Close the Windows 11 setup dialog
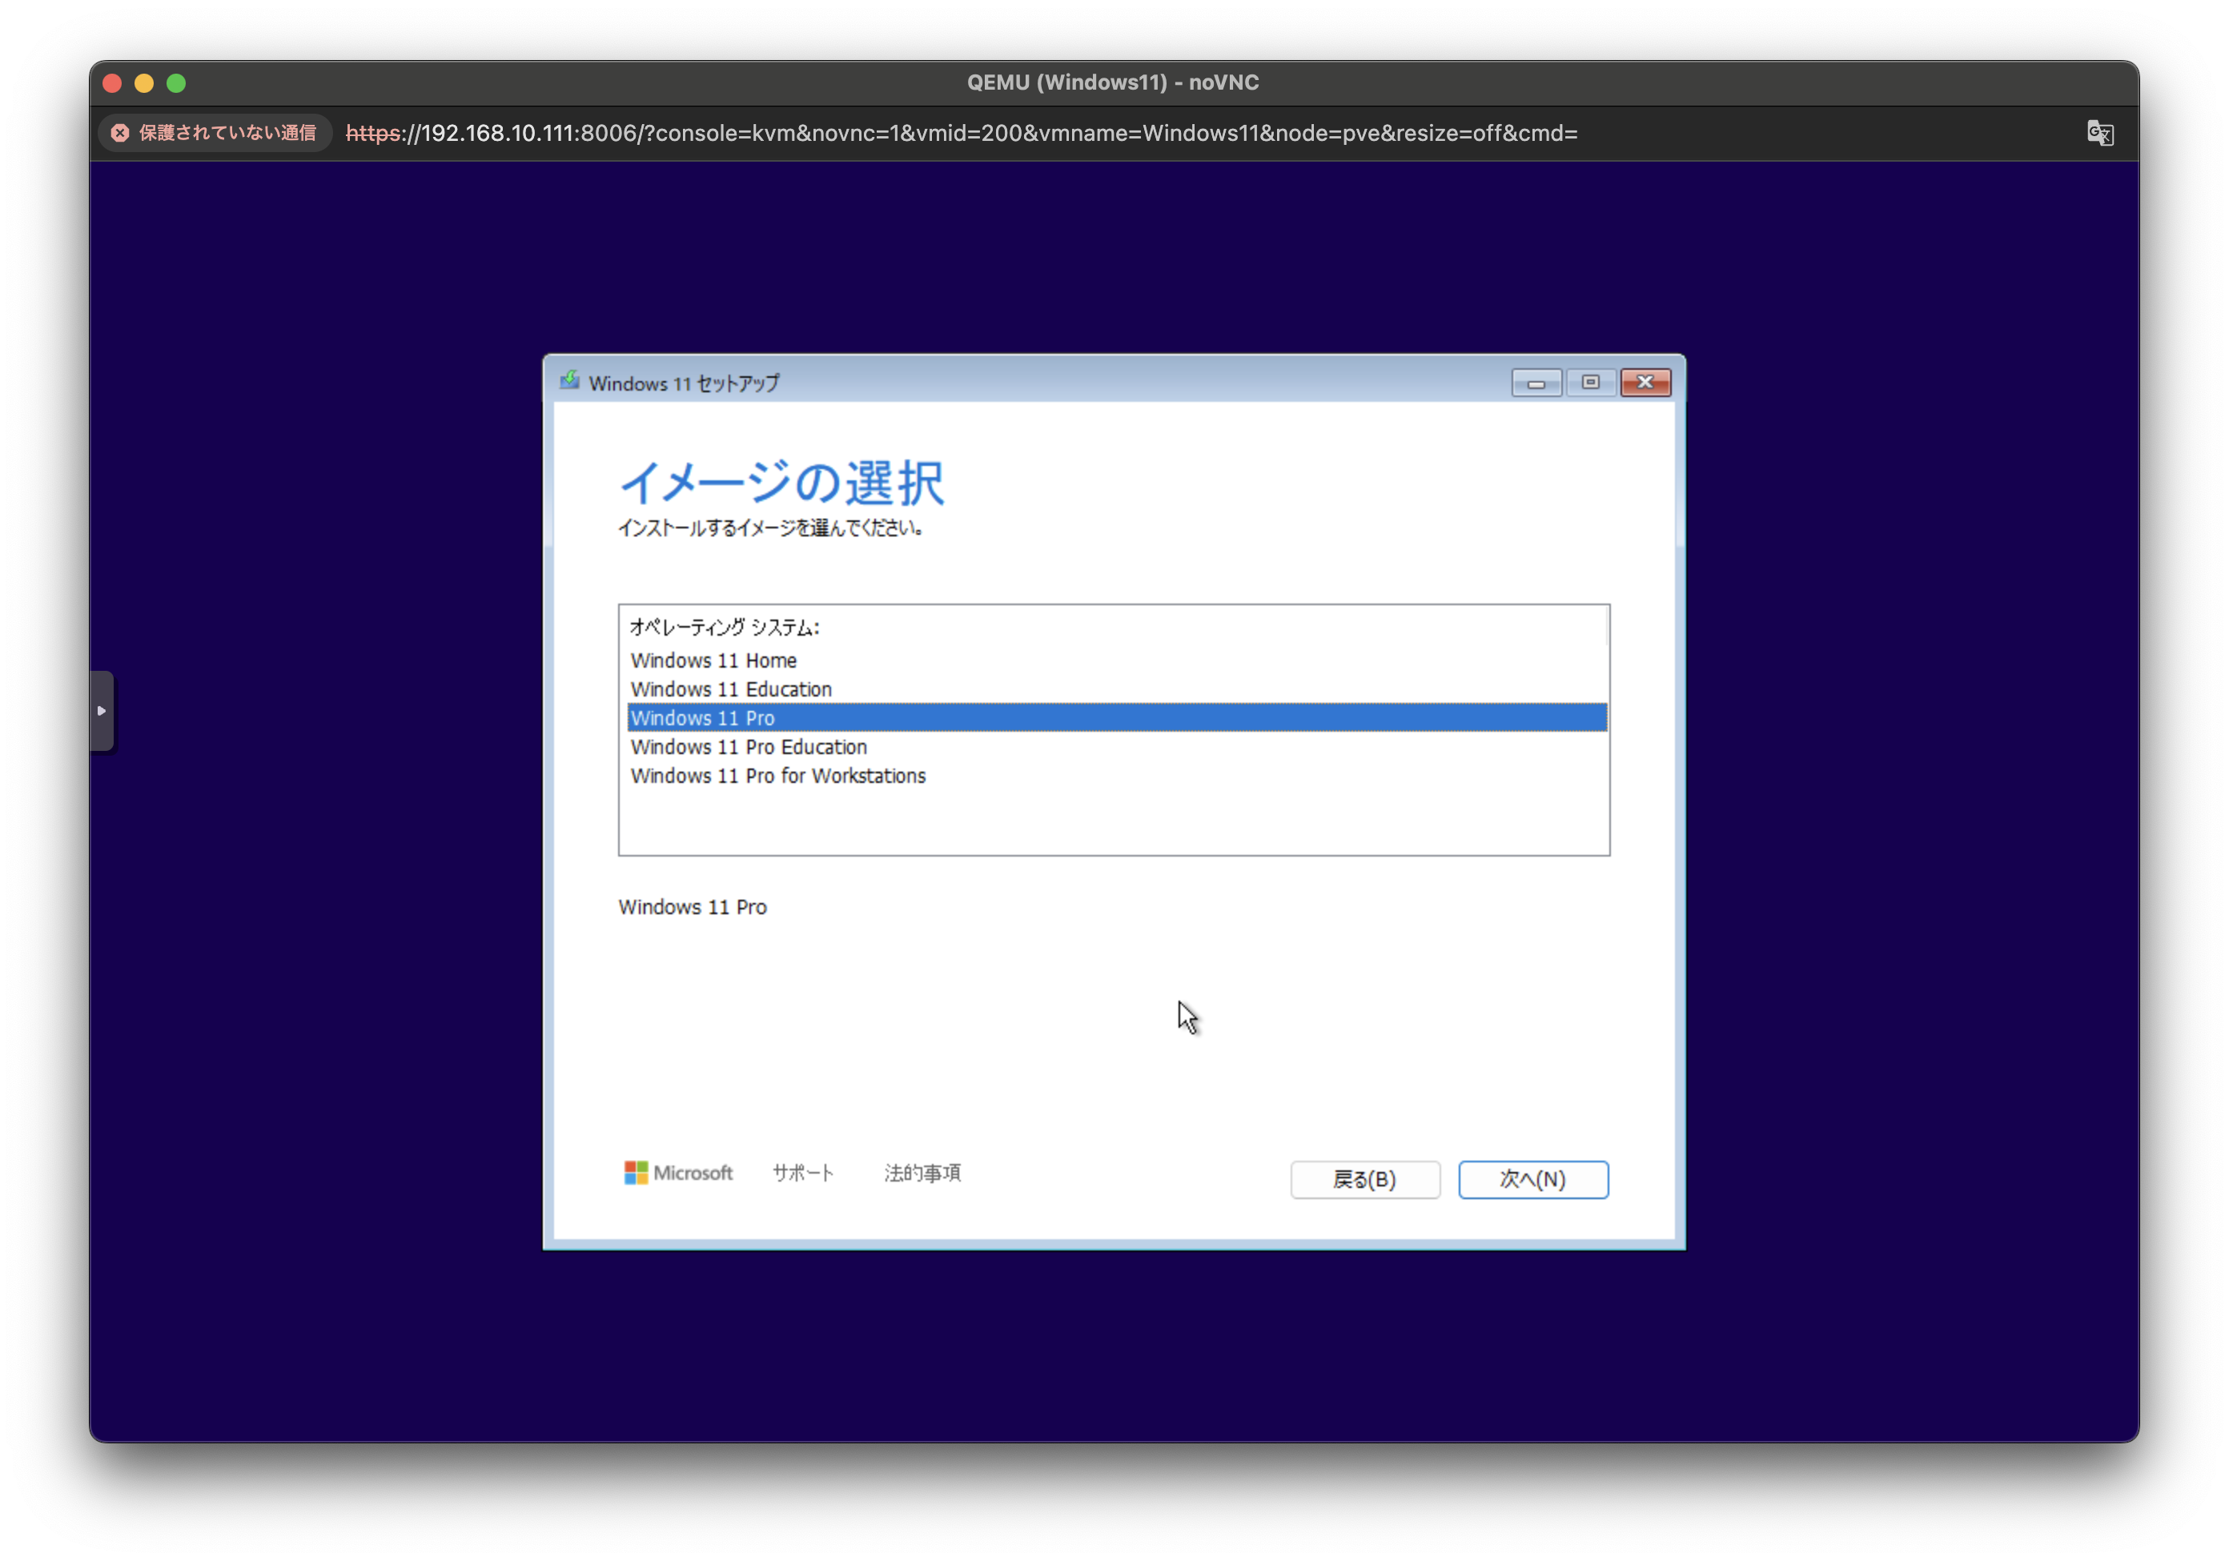The image size is (2229, 1561). 1645,383
